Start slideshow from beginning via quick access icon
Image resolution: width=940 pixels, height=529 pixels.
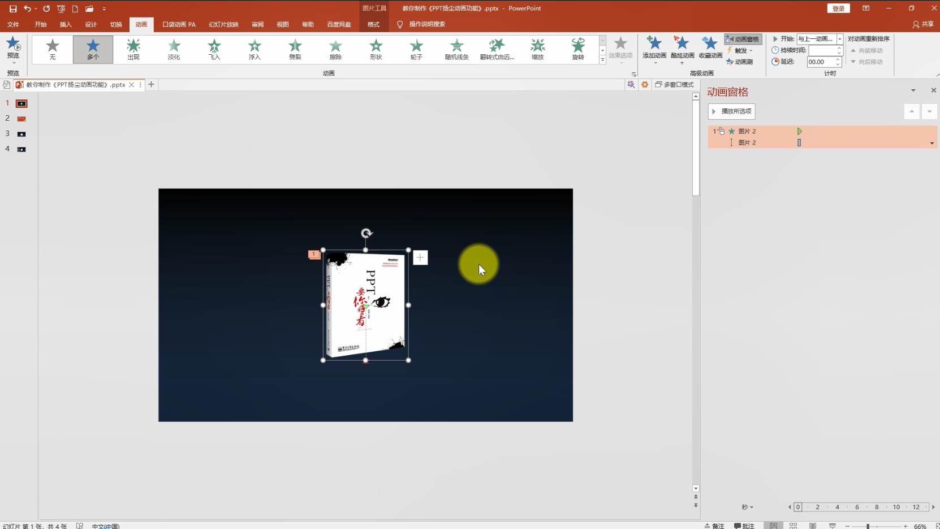(x=61, y=8)
